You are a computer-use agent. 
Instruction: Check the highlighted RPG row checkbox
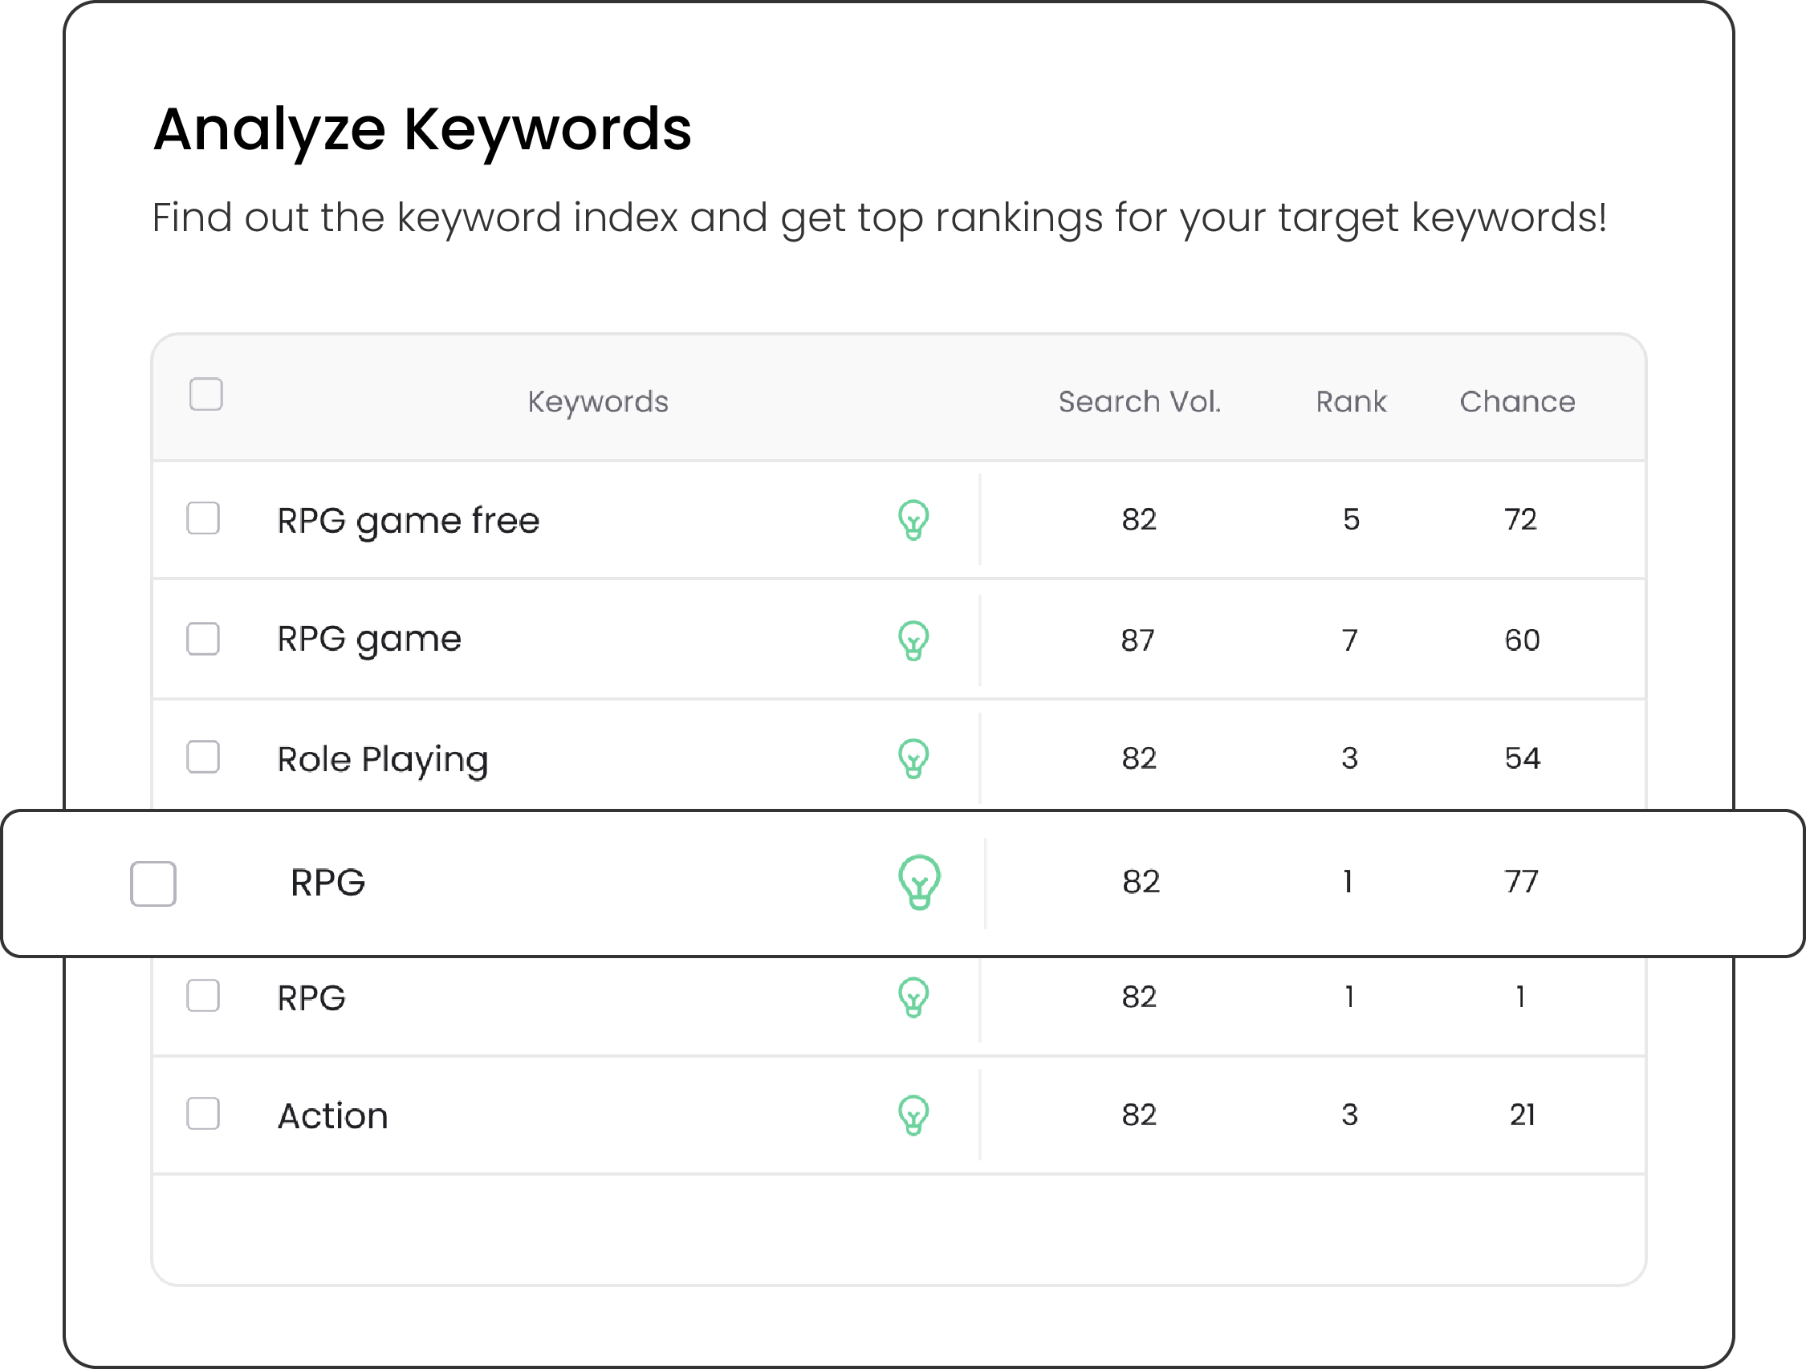point(153,884)
